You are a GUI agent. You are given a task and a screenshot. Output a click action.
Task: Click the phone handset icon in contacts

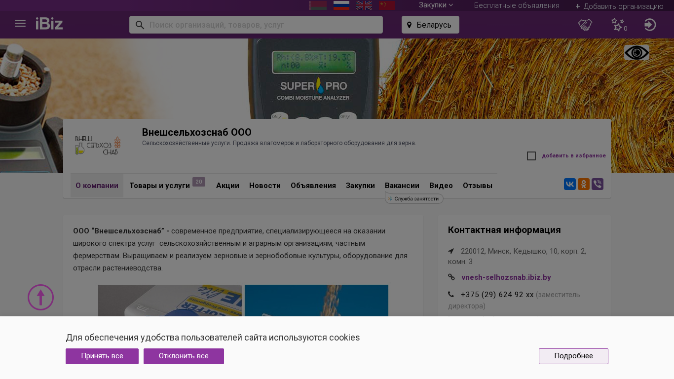tap(451, 295)
